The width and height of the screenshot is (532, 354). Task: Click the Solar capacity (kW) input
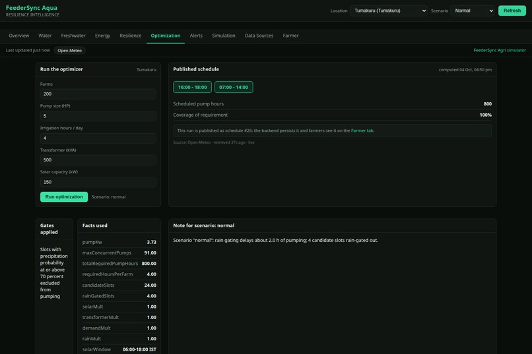[98, 182]
